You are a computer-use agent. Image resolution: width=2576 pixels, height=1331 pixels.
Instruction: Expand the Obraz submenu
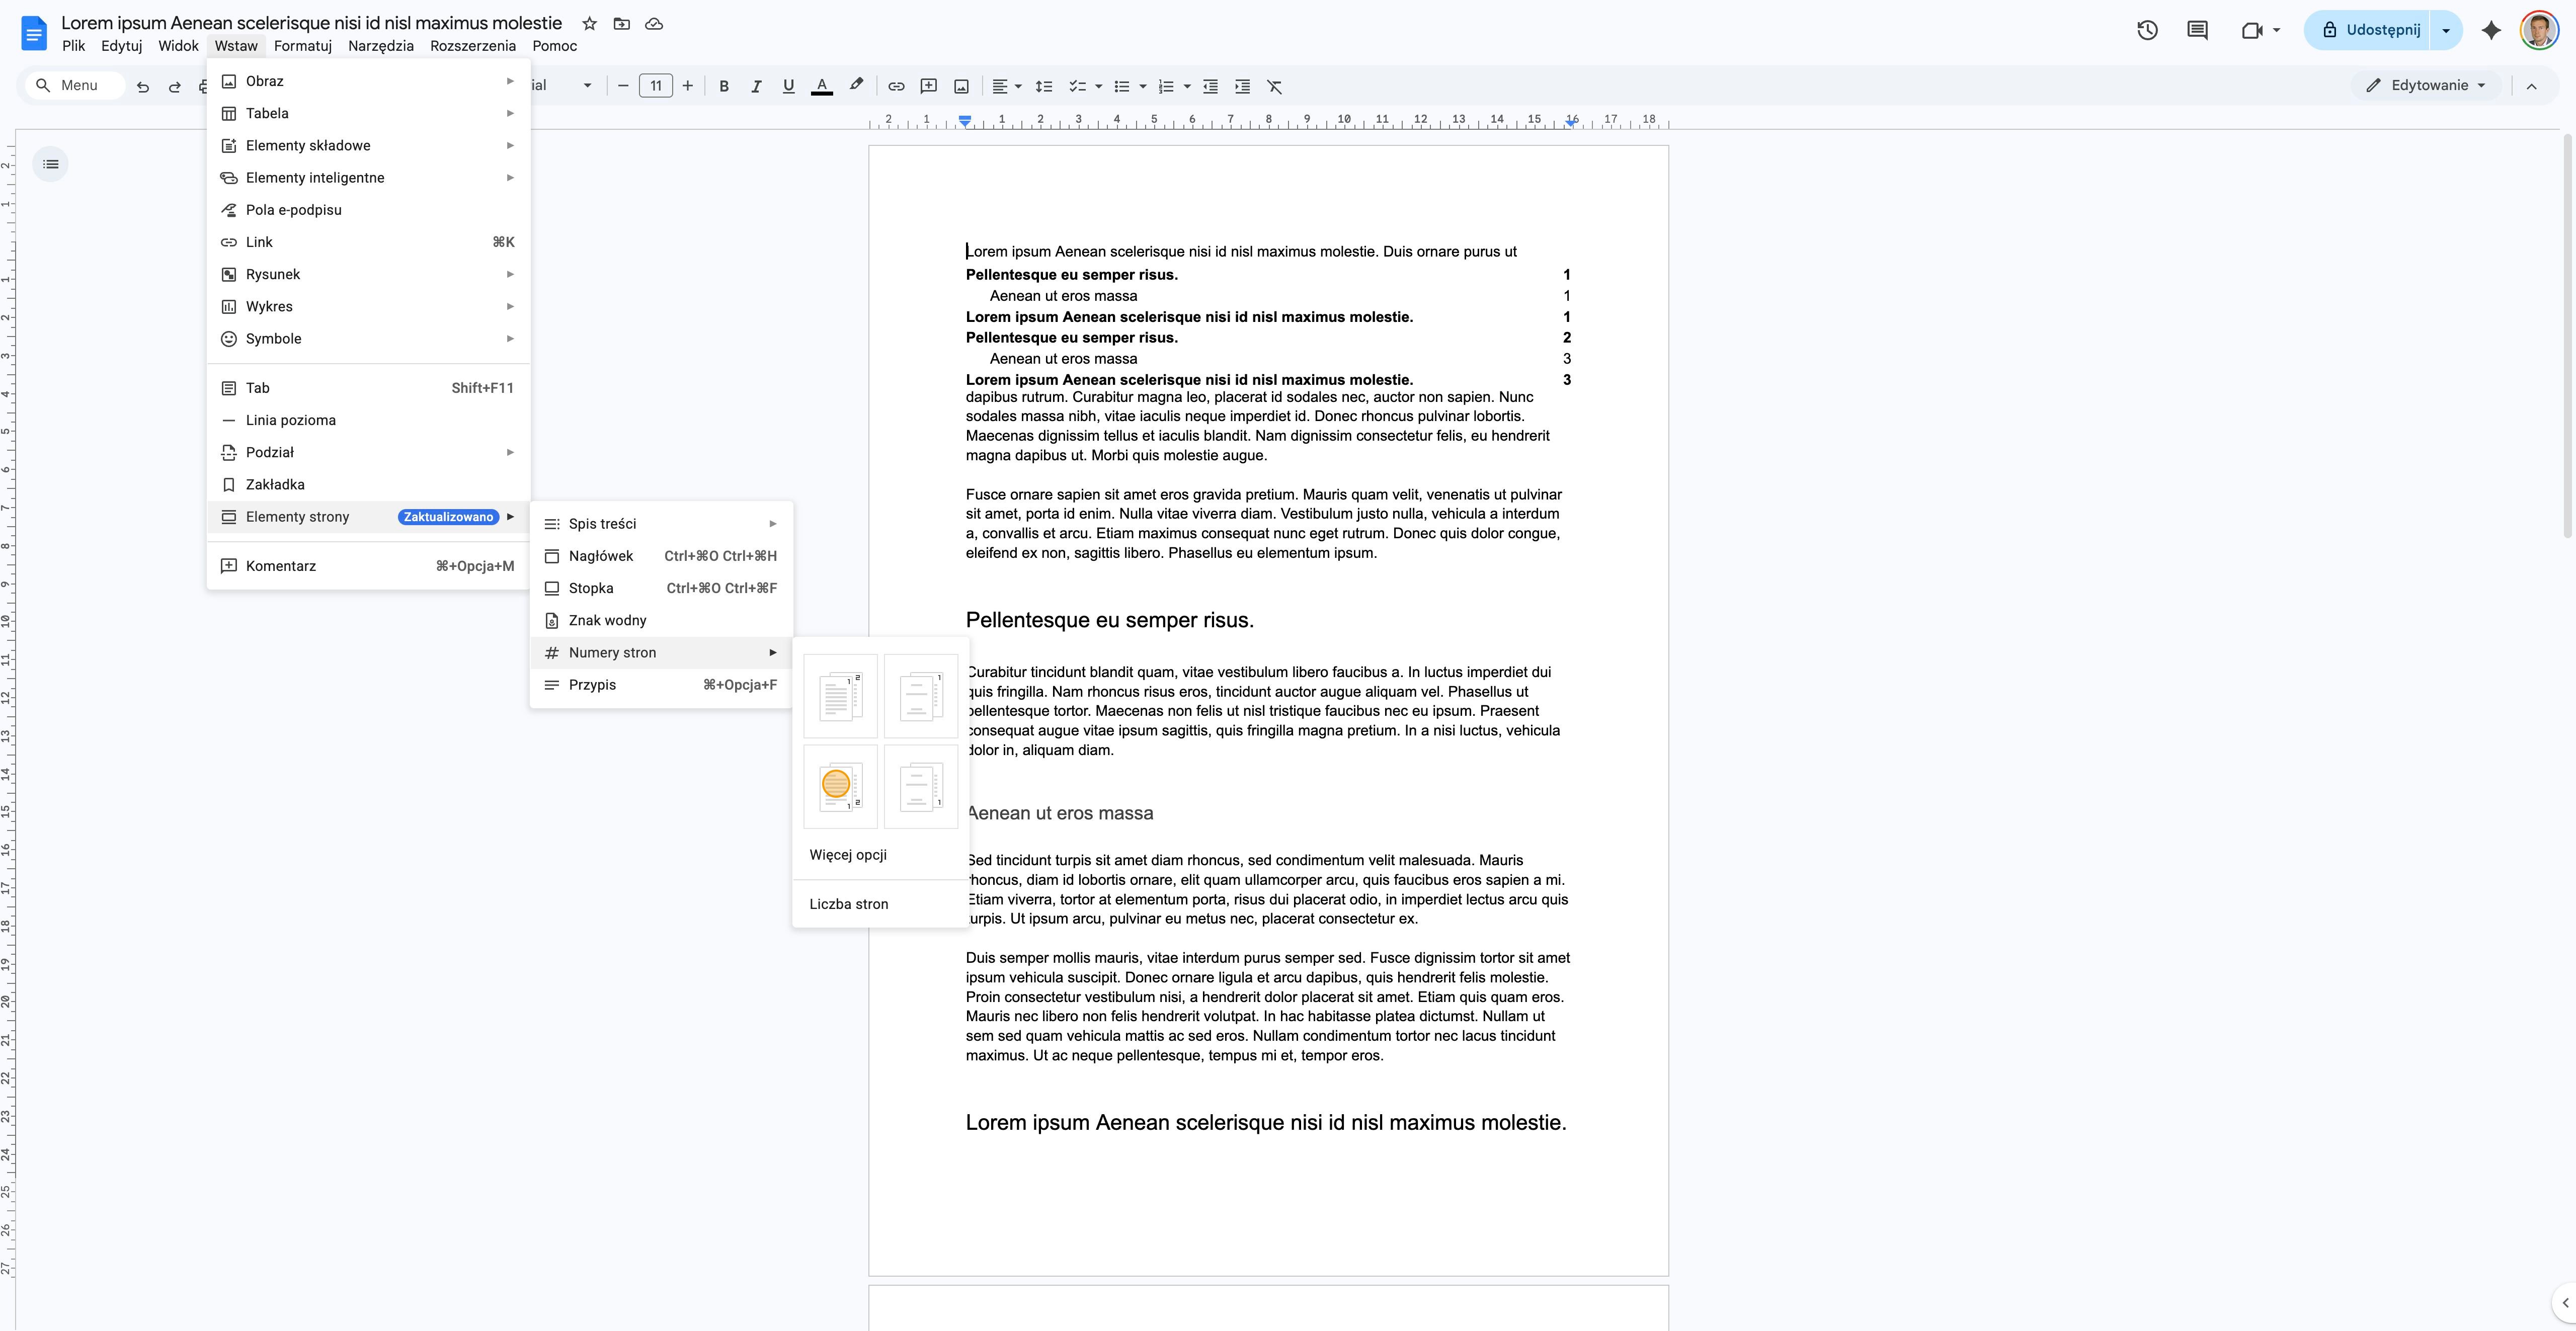click(x=368, y=81)
